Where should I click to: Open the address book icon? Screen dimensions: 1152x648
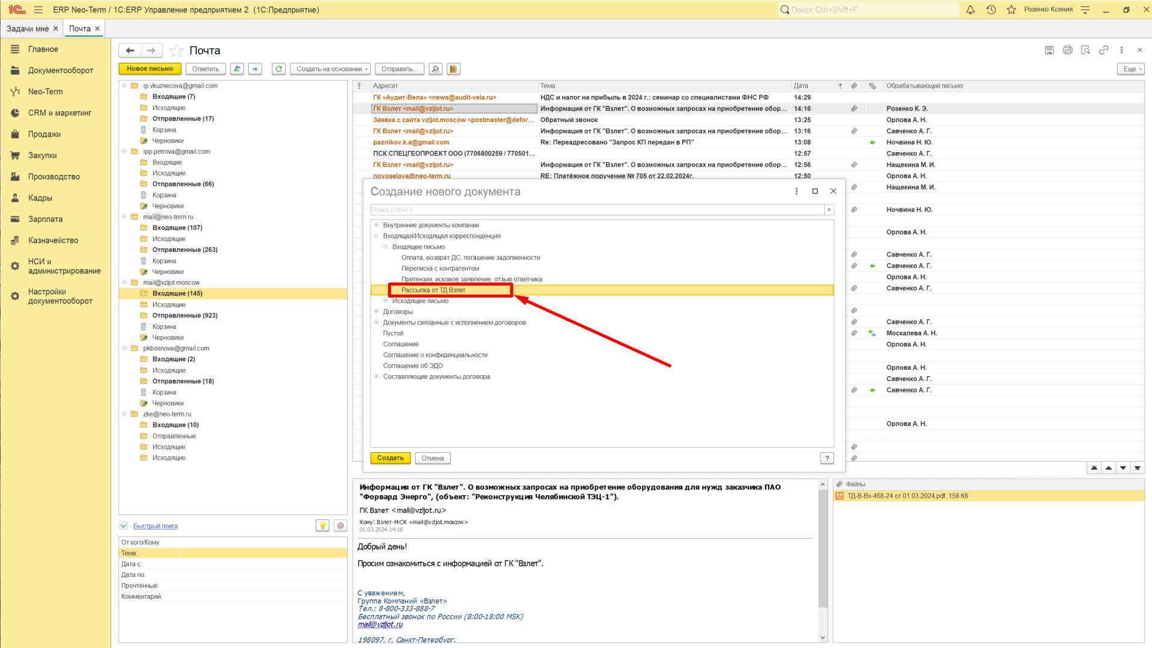454,69
